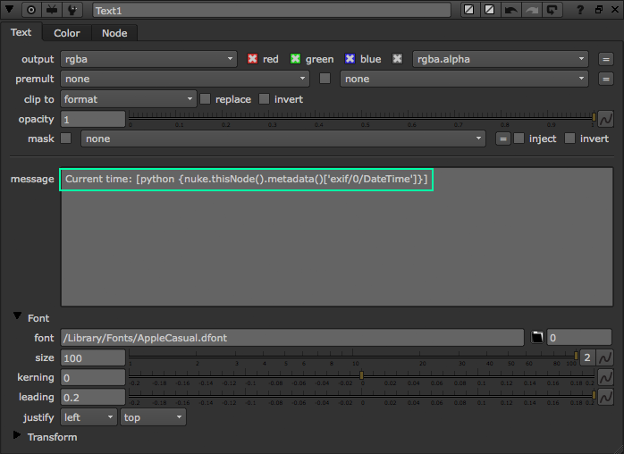Click the size slider track

(x=353, y=357)
